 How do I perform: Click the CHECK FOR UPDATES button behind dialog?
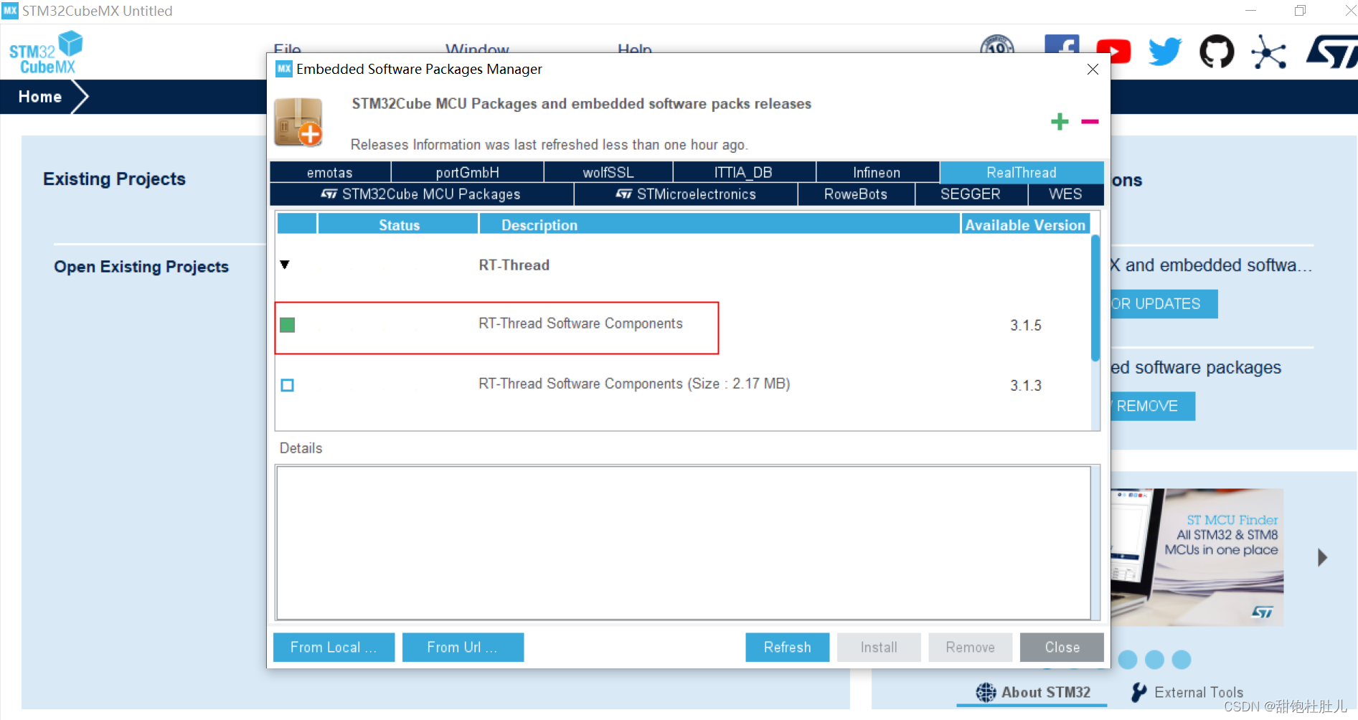coord(1164,304)
